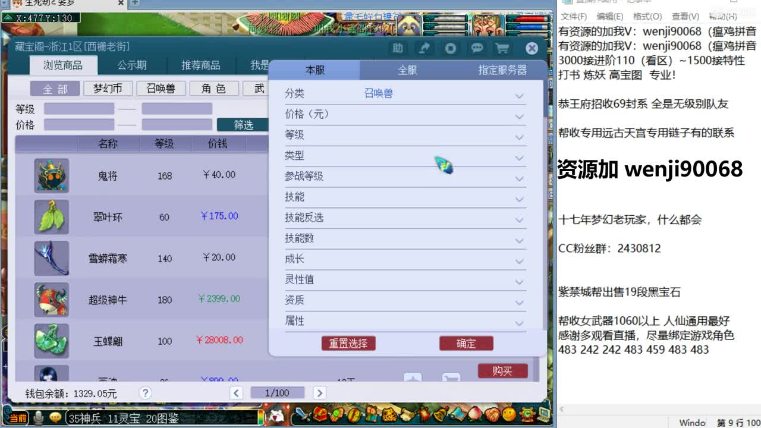Open the shopping cart icon
Screen dimensions: 761x428
point(502,48)
